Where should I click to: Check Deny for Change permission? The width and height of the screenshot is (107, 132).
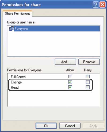(87, 82)
